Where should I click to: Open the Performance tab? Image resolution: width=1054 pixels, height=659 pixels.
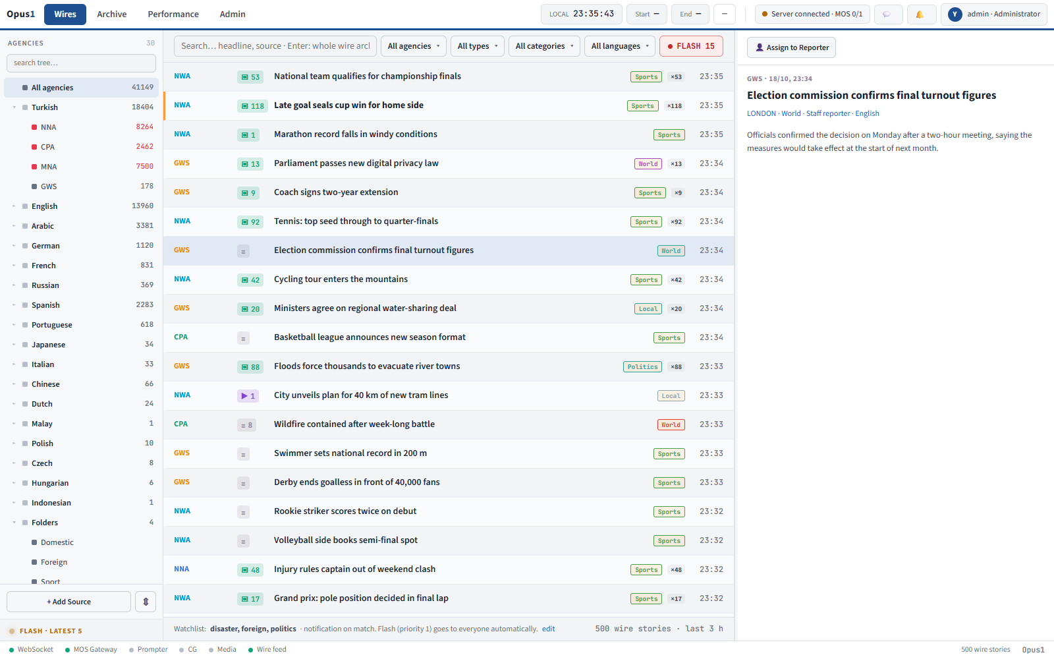(x=173, y=14)
